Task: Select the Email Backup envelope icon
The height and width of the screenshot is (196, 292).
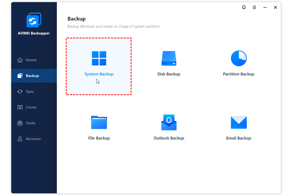Action: (239, 122)
